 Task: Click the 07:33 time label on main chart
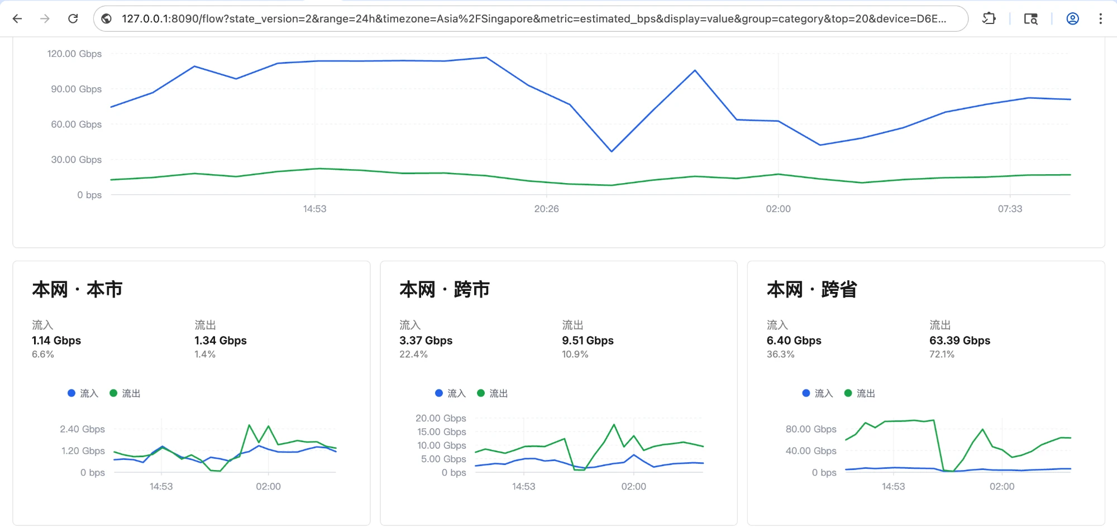pos(1010,209)
